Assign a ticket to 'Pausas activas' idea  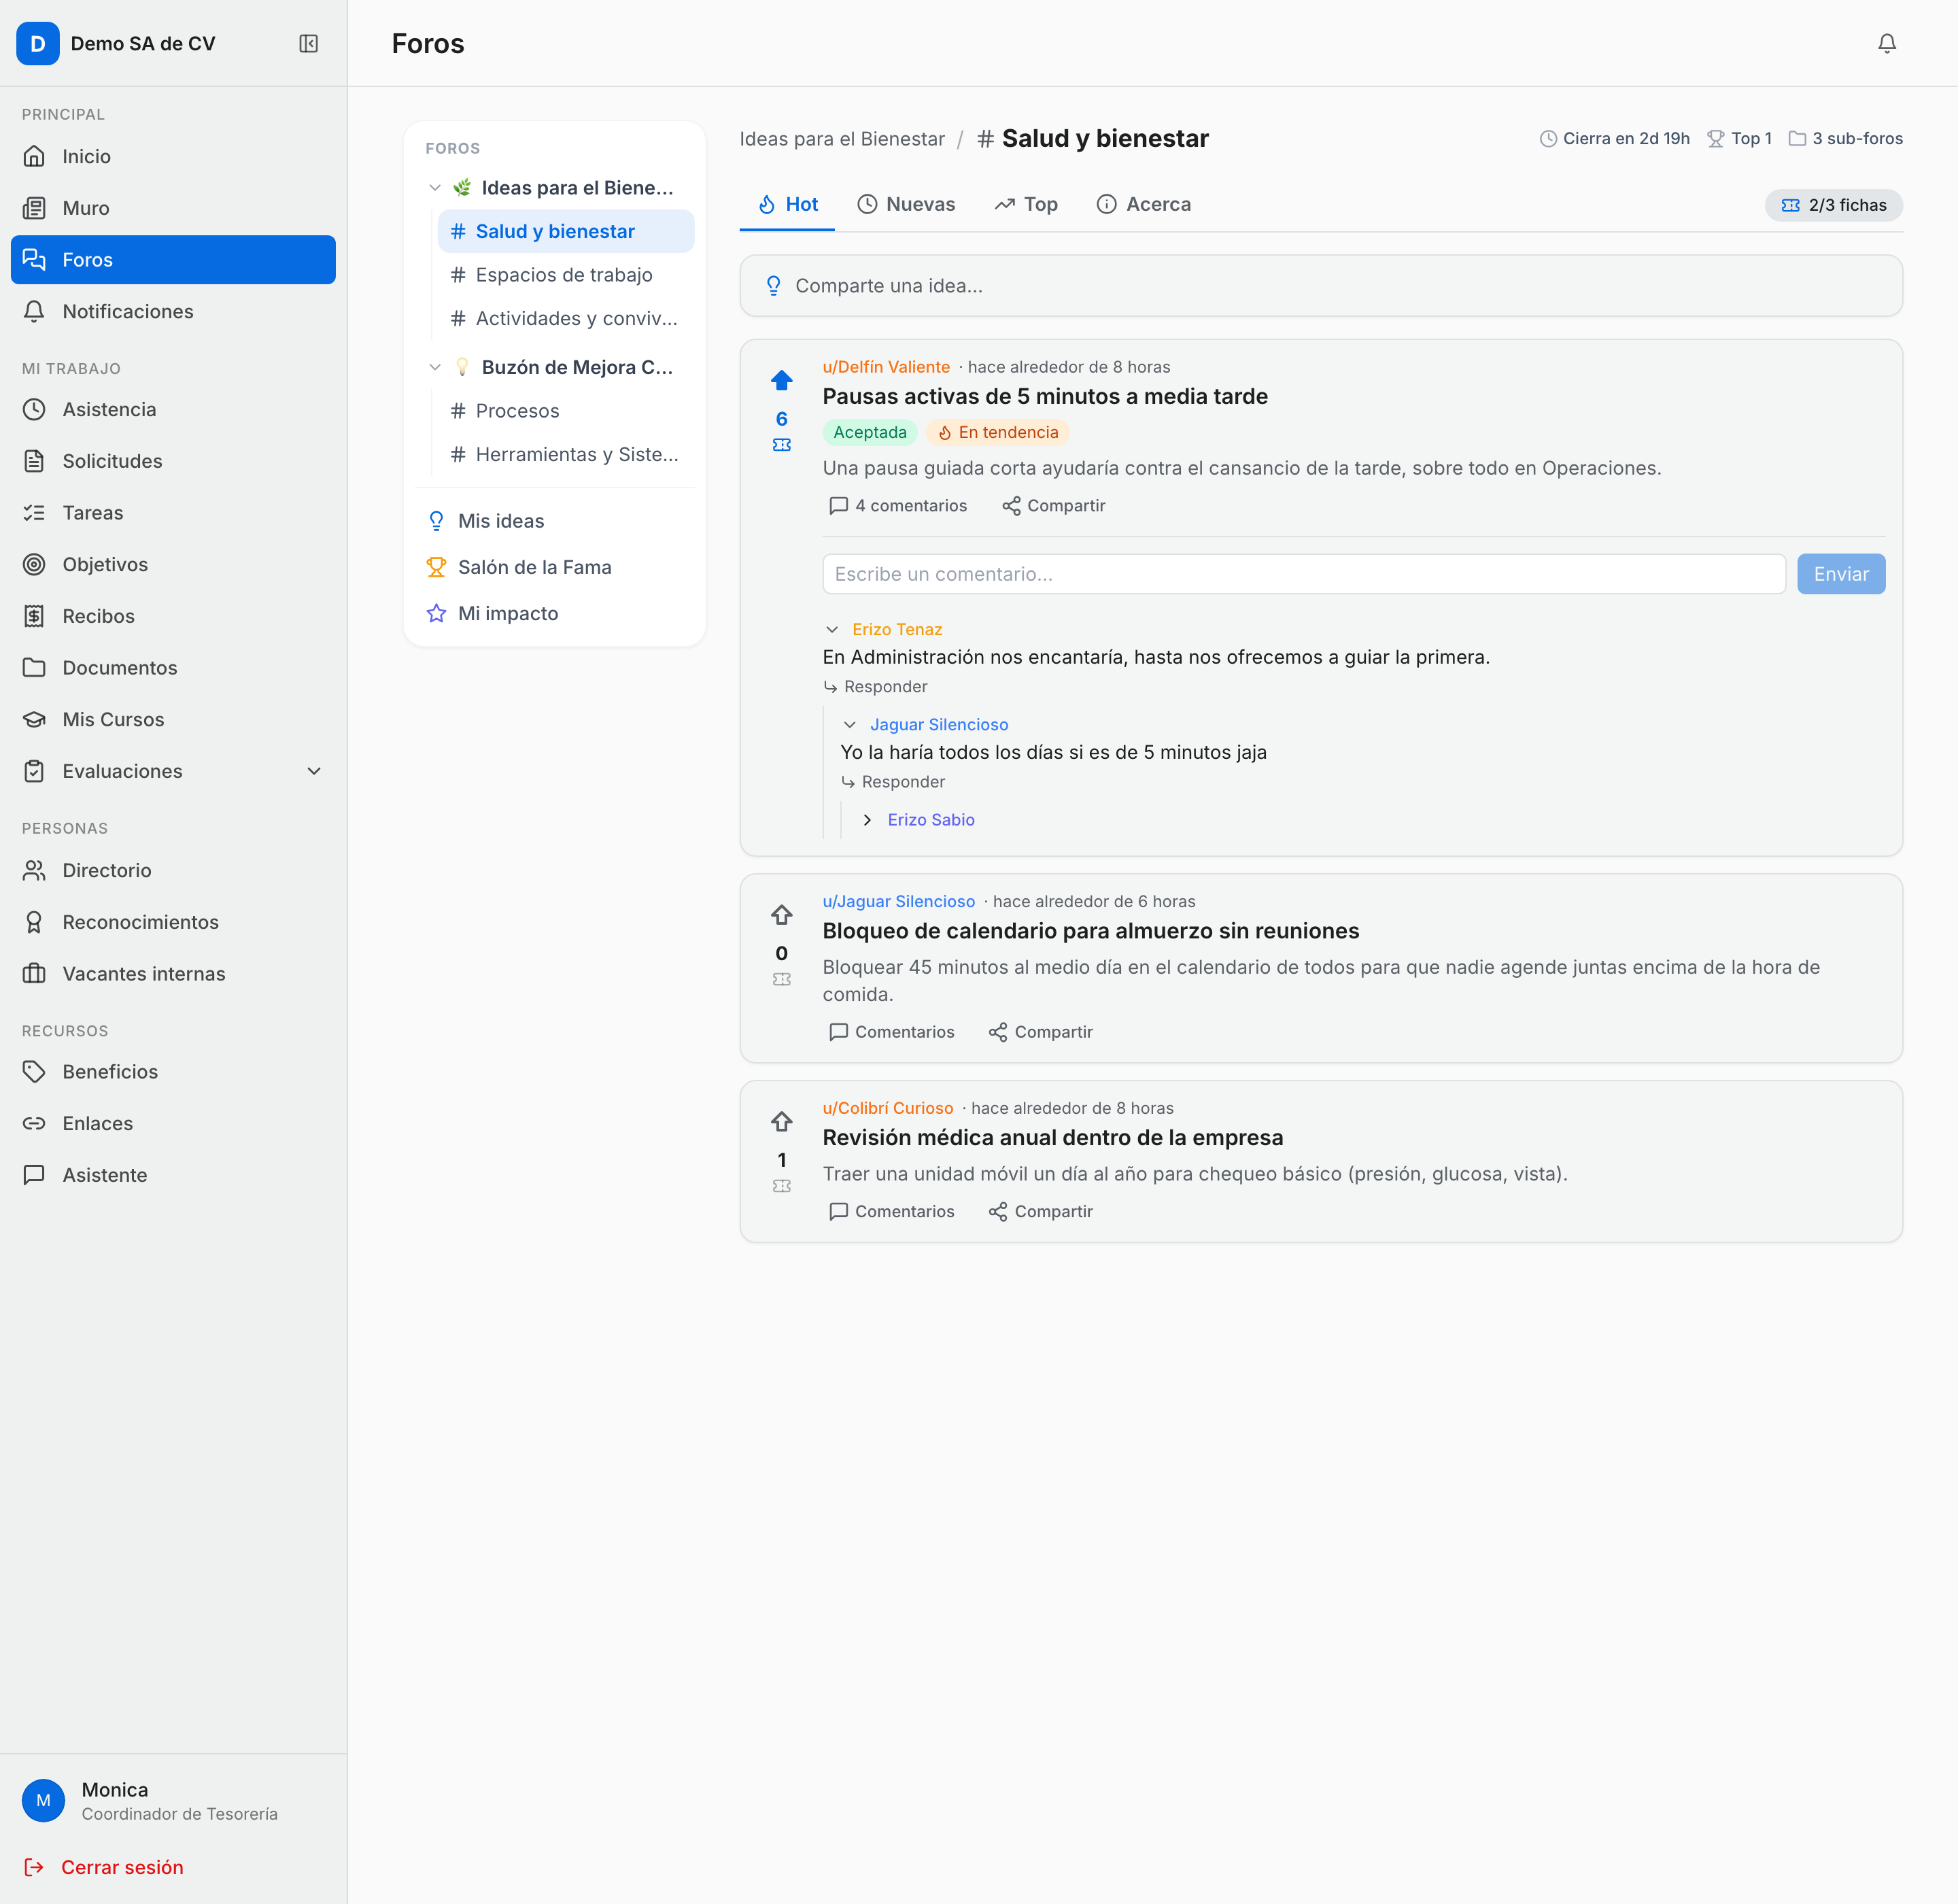click(x=781, y=445)
